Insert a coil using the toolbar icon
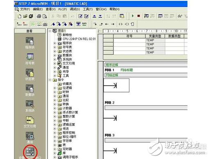The image size is (208, 159). coord(127,24)
